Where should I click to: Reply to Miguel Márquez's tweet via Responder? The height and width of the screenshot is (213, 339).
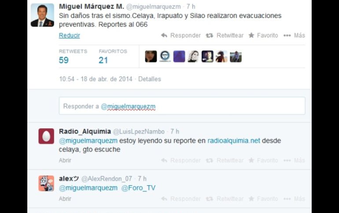click(181, 36)
